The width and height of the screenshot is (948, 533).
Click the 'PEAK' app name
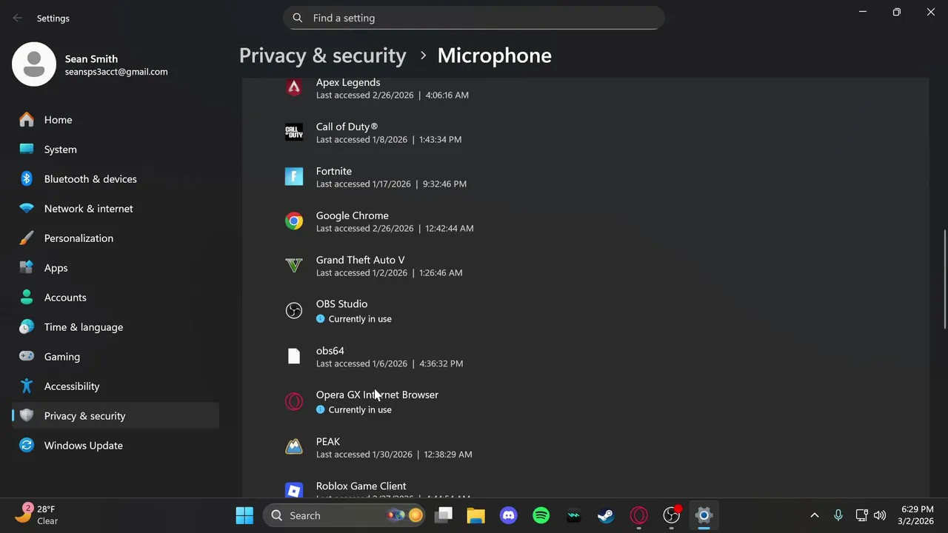click(328, 441)
